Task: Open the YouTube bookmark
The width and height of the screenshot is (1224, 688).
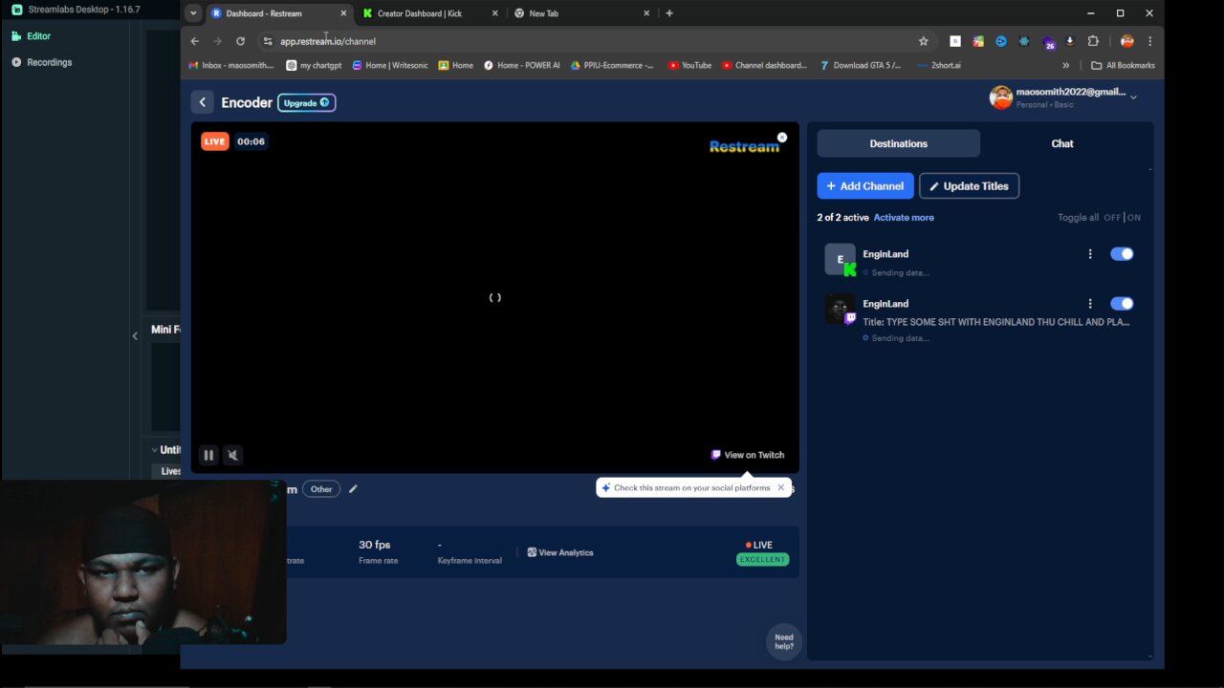Action: pos(689,65)
